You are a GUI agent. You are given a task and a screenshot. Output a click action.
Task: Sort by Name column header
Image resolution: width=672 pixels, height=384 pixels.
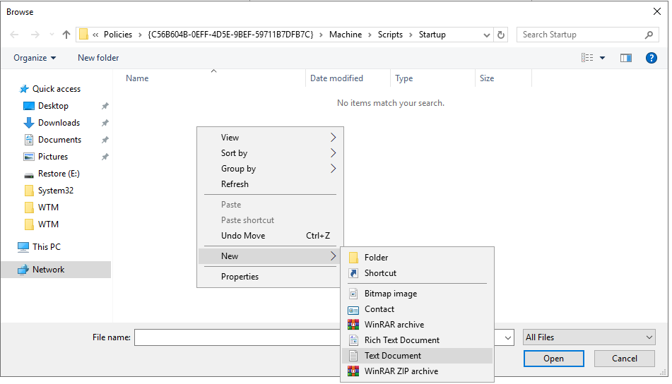click(136, 78)
